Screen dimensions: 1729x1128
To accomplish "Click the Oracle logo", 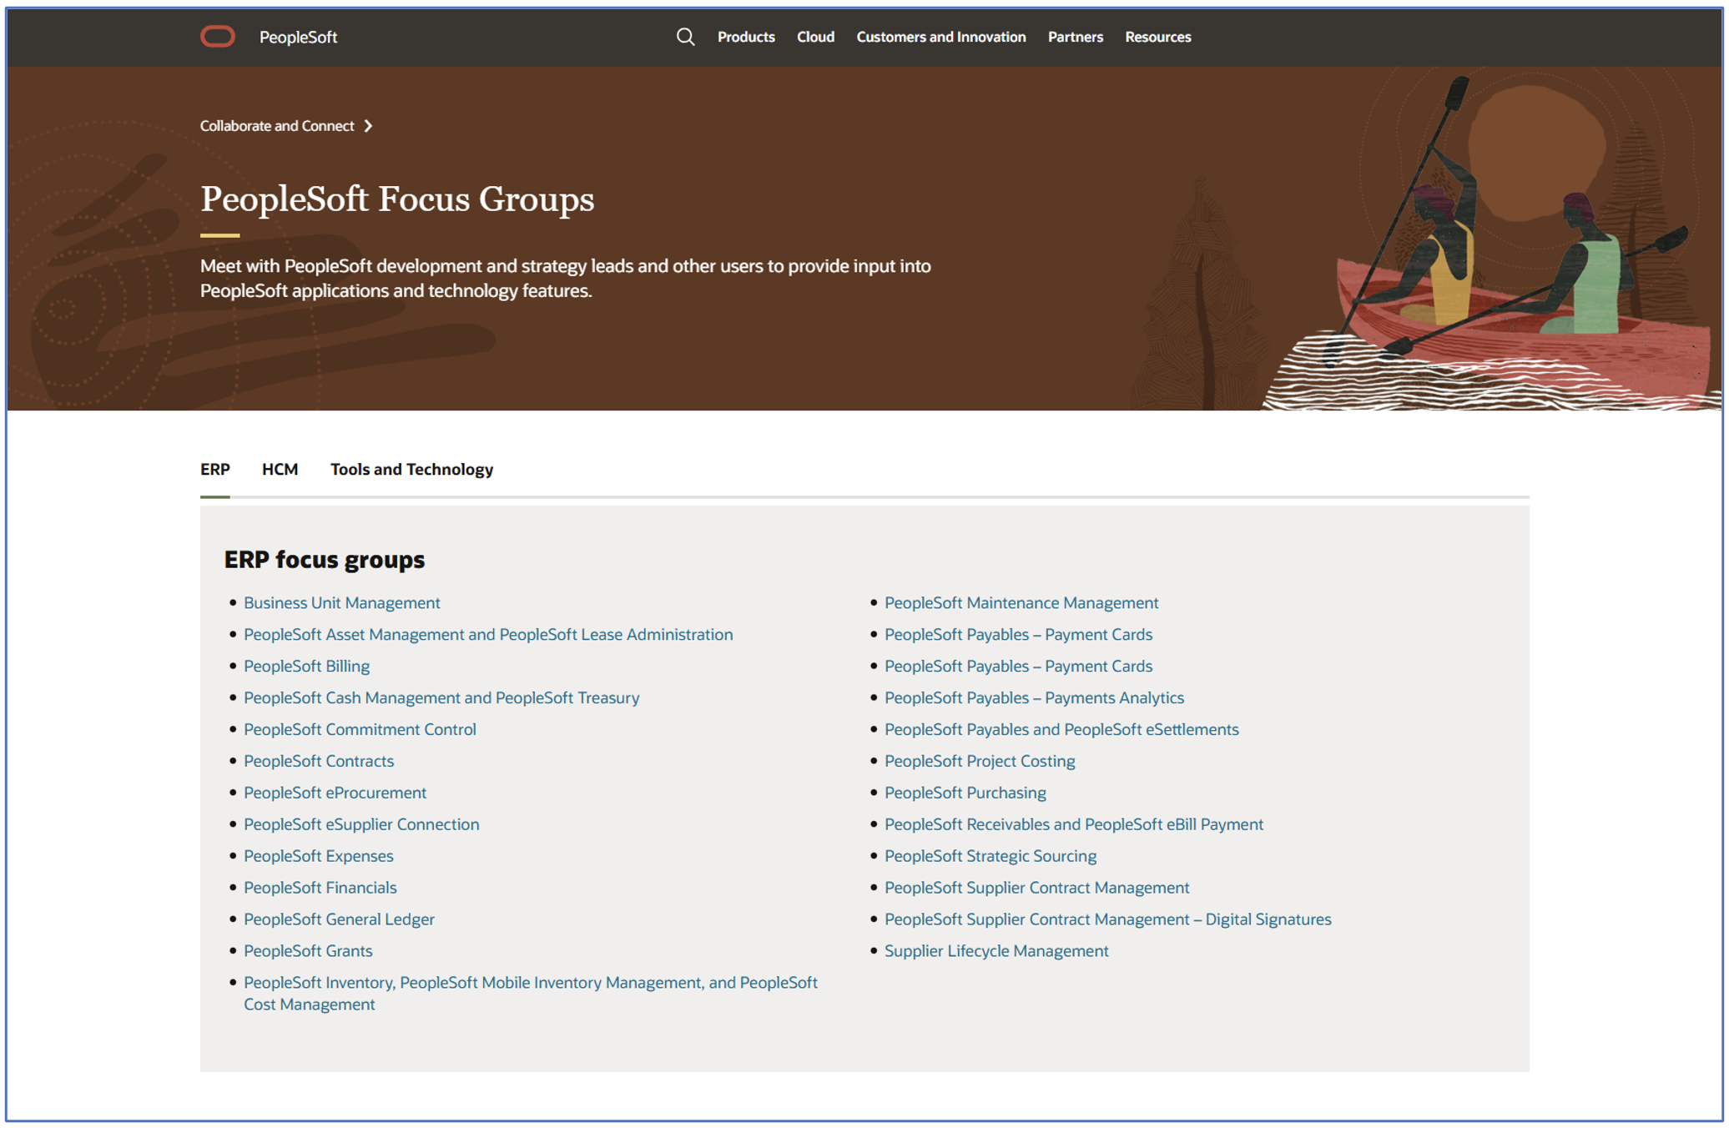I will pos(218,36).
